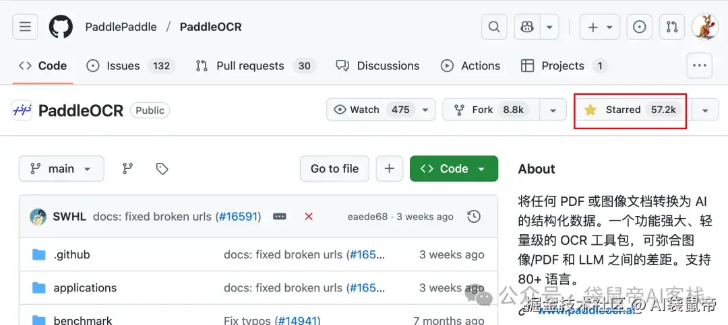Open the green Code button

pyautogui.click(x=454, y=169)
